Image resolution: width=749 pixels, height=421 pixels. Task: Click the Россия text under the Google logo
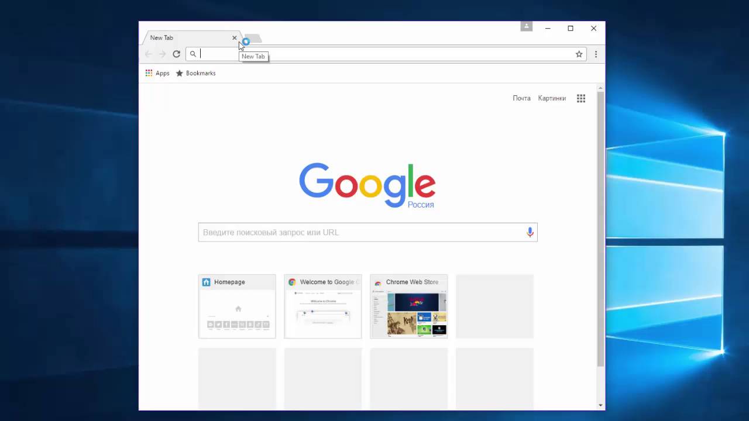pos(421,205)
